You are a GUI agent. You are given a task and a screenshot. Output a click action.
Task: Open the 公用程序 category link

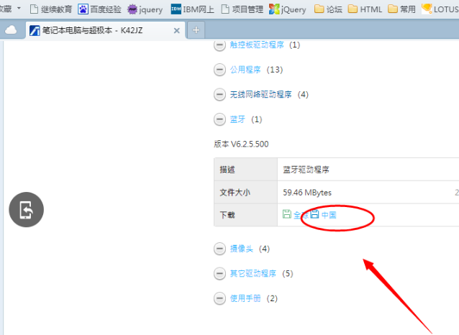(x=245, y=70)
